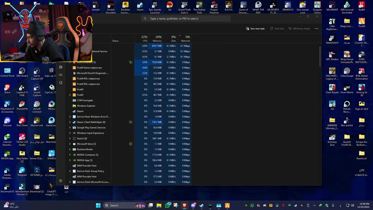Click the Status column header
Viewport: 373px width, 210px height.
[122, 38]
